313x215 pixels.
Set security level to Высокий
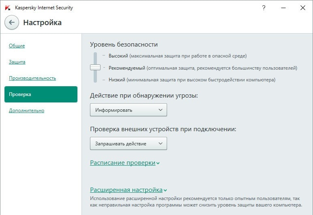tap(118, 56)
